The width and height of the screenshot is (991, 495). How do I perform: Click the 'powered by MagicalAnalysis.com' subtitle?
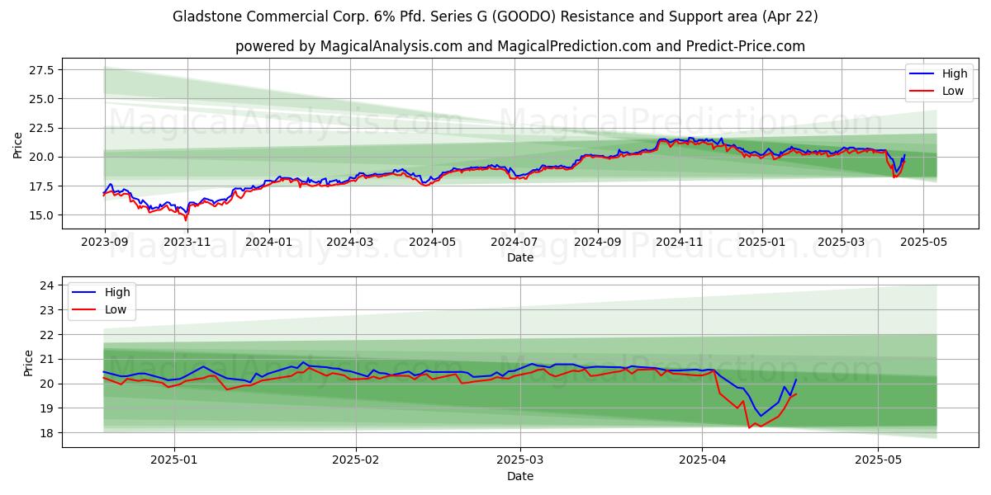coord(520,46)
